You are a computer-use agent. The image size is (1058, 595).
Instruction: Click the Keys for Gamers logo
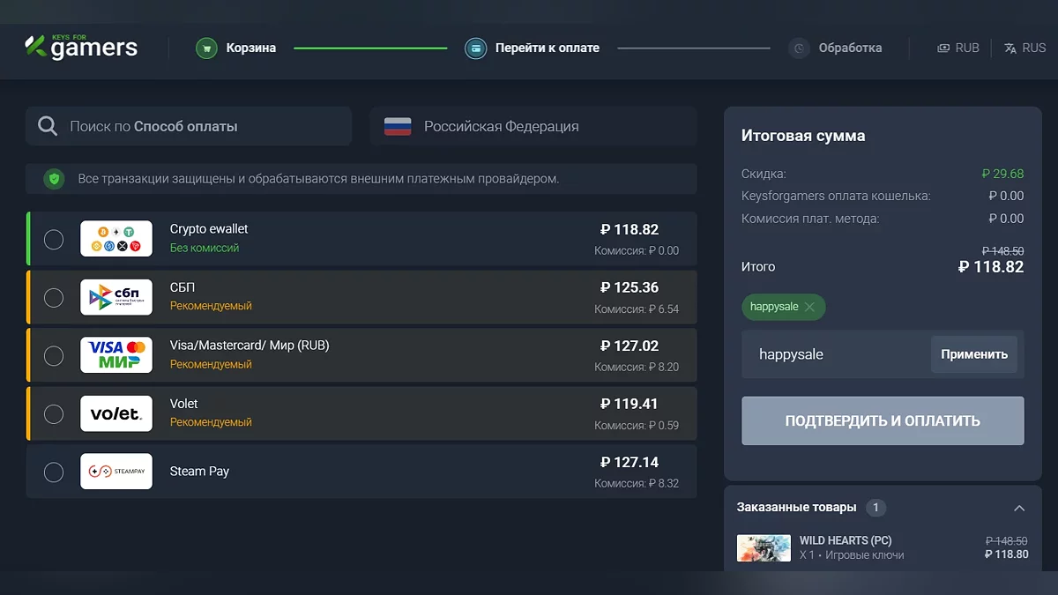point(81,47)
